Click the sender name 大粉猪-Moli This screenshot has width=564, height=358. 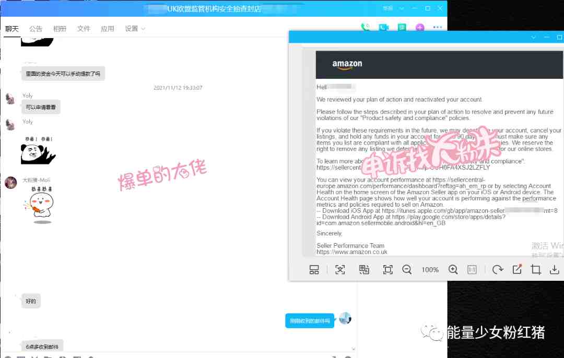37,180
